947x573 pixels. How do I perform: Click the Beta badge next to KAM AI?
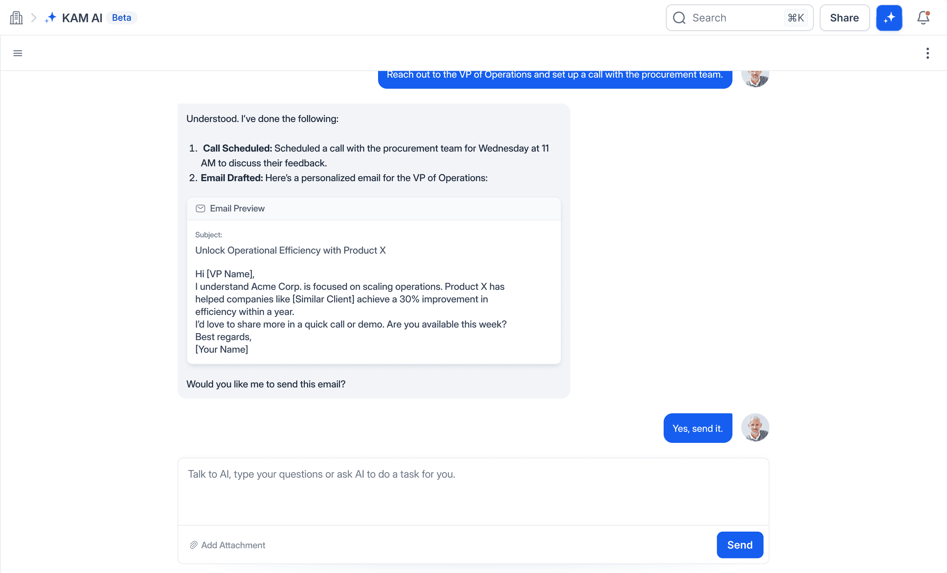(x=121, y=18)
